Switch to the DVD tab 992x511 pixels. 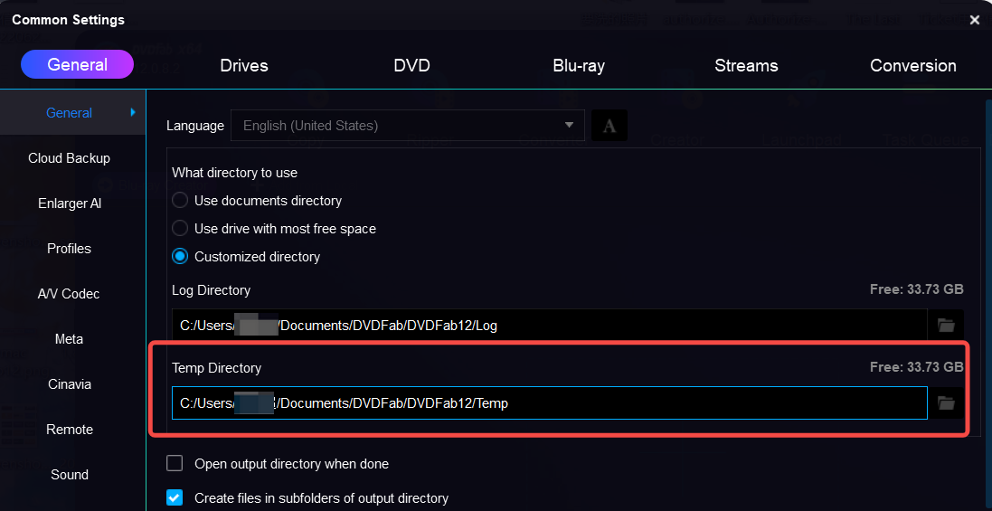pos(411,65)
